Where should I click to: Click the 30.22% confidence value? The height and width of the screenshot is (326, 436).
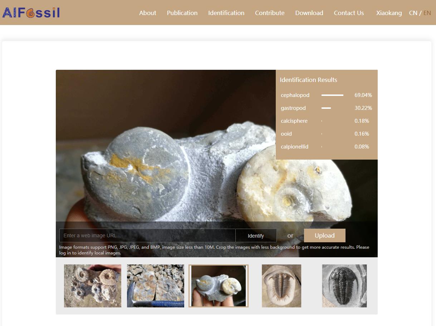pos(363,108)
